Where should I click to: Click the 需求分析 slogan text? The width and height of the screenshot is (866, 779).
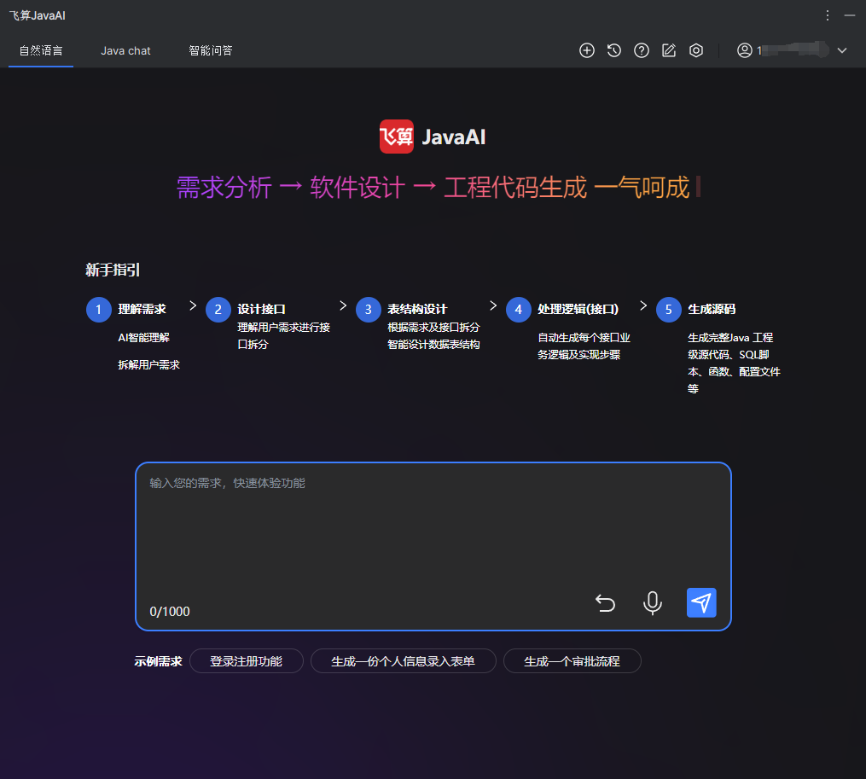(224, 188)
